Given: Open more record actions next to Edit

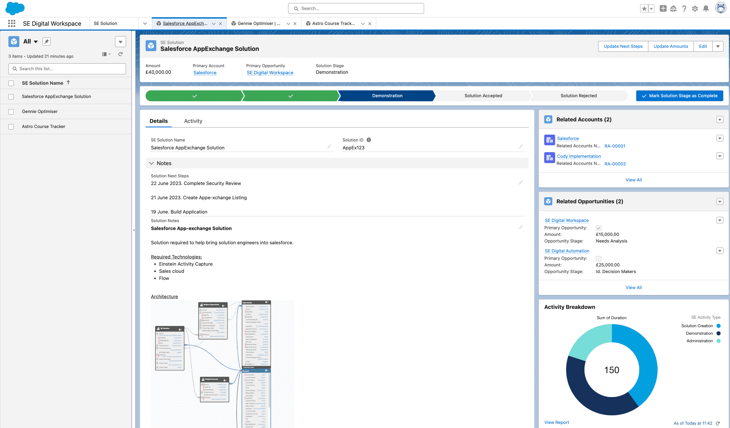Looking at the screenshot, I should (x=718, y=46).
